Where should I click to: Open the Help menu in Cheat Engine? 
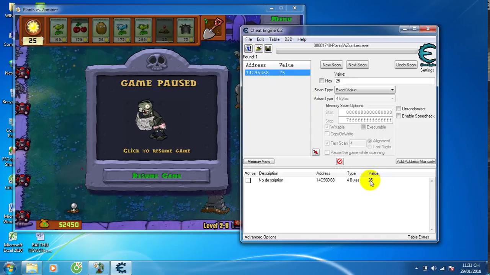(302, 39)
